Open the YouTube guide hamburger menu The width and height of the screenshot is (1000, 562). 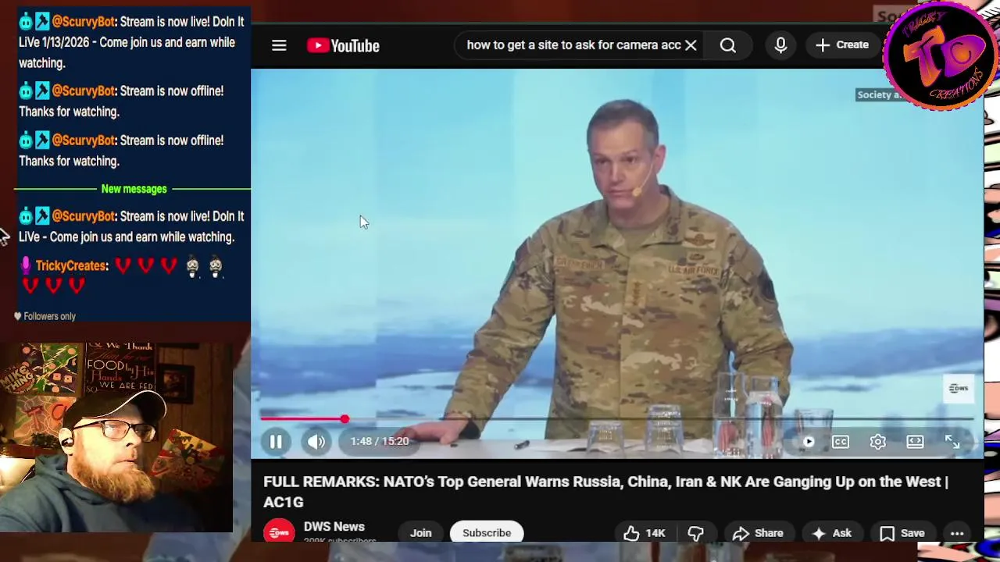point(279,45)
